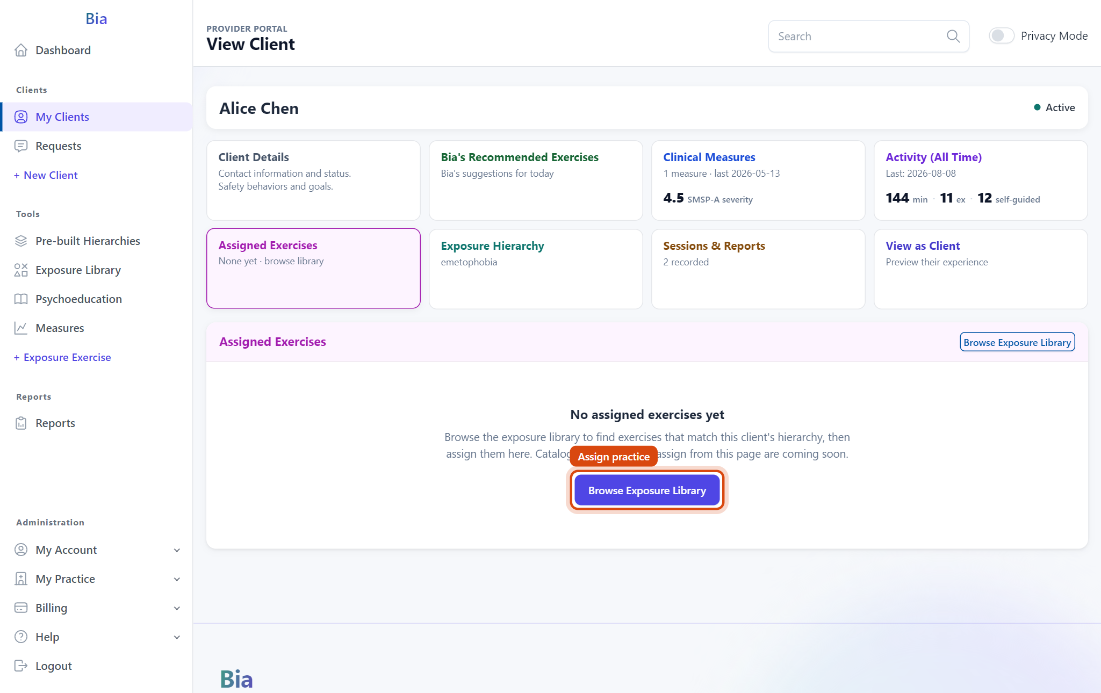The height and width of the screenshot is (693, 1101).
Task: Open Exposure Library in the sidebar
Action: [96, 270]
